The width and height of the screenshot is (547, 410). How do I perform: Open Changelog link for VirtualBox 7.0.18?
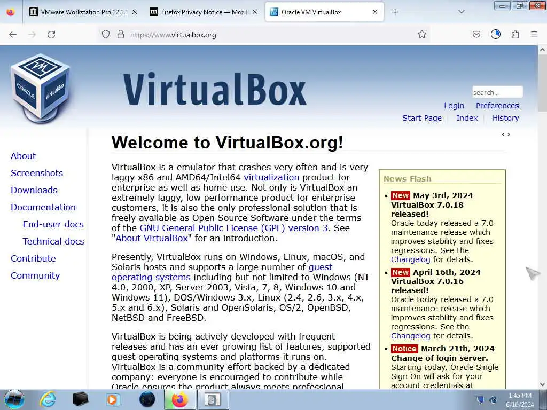[x=411, y=259]
